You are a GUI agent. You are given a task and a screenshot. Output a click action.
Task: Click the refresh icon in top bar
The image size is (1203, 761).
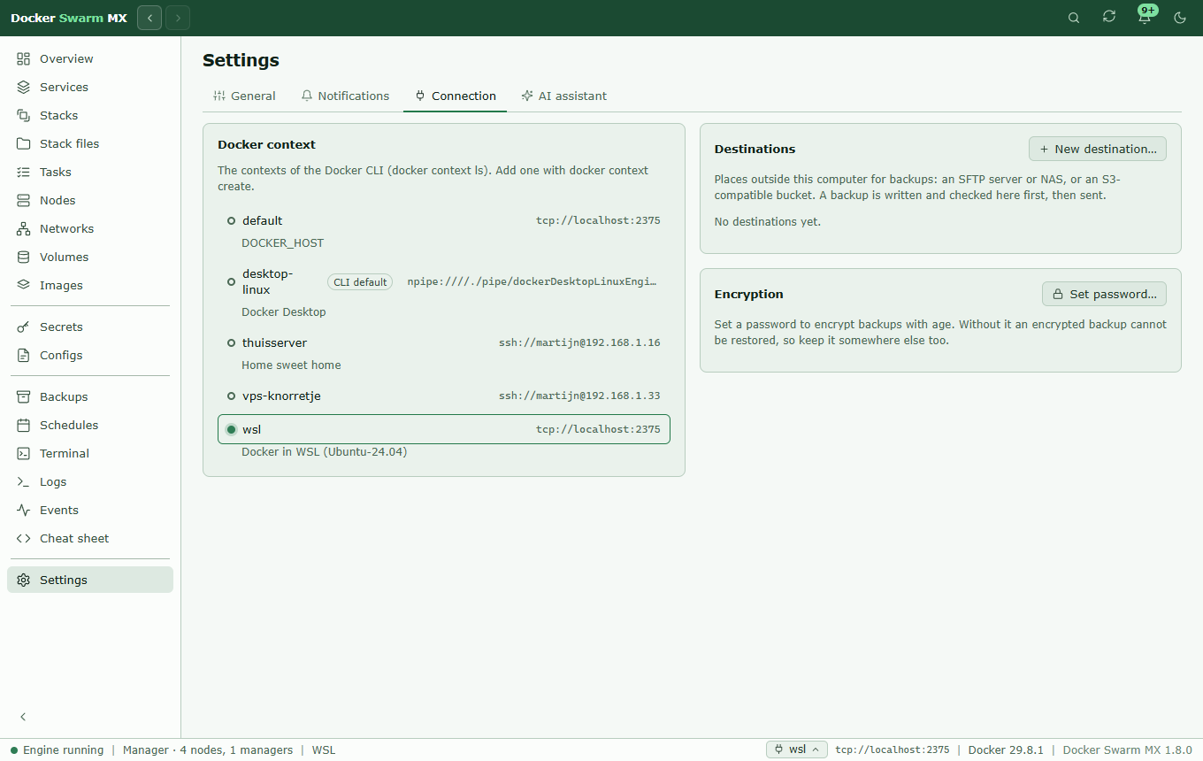coord(1109,17)
